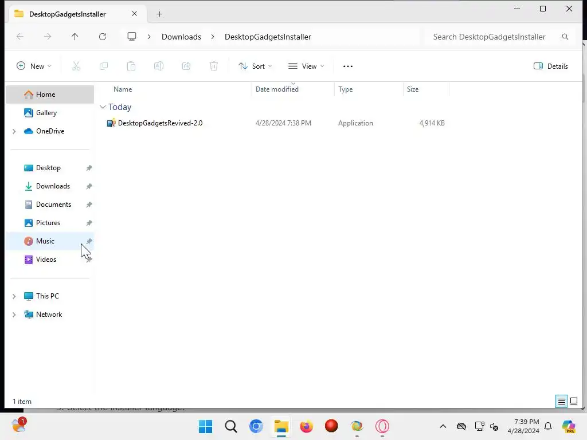Click DesktopGadgetsInstaller breadcrumb
The width and height of the screenshot is (587, 440).
click(268, 37)
